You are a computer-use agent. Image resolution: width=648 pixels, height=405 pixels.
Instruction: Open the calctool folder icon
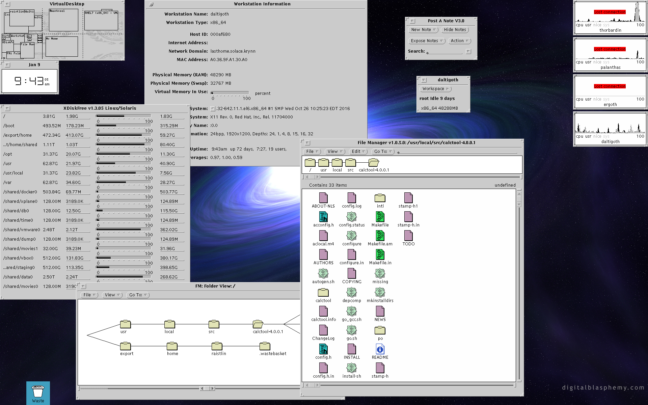pos(323,293)
